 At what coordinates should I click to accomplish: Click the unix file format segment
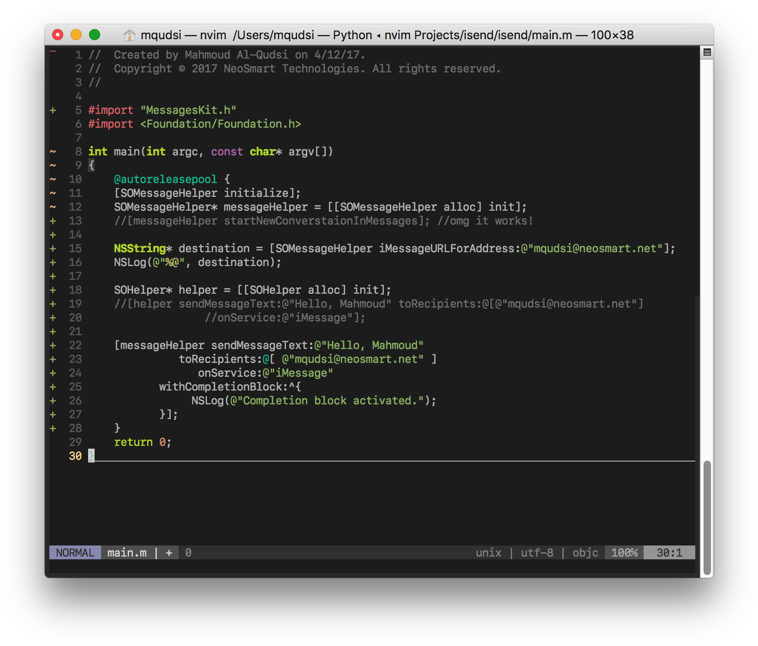click(488, 552)
